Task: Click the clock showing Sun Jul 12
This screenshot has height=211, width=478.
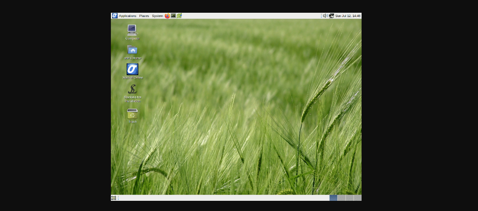Action: 348,16
